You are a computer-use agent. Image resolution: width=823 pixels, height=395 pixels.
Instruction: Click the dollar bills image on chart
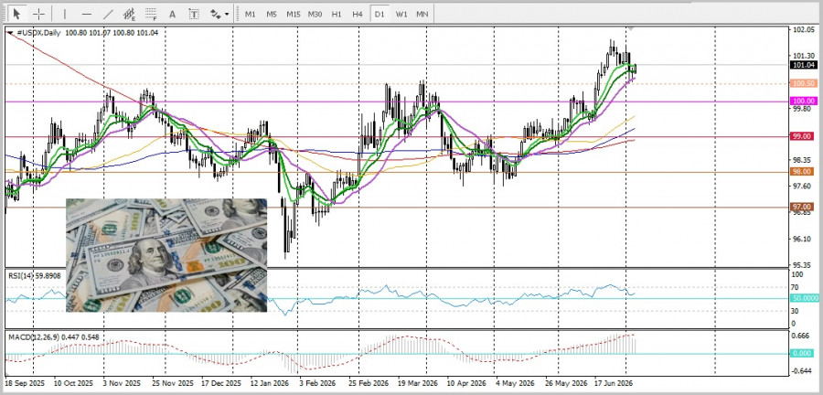pos(166,255)
